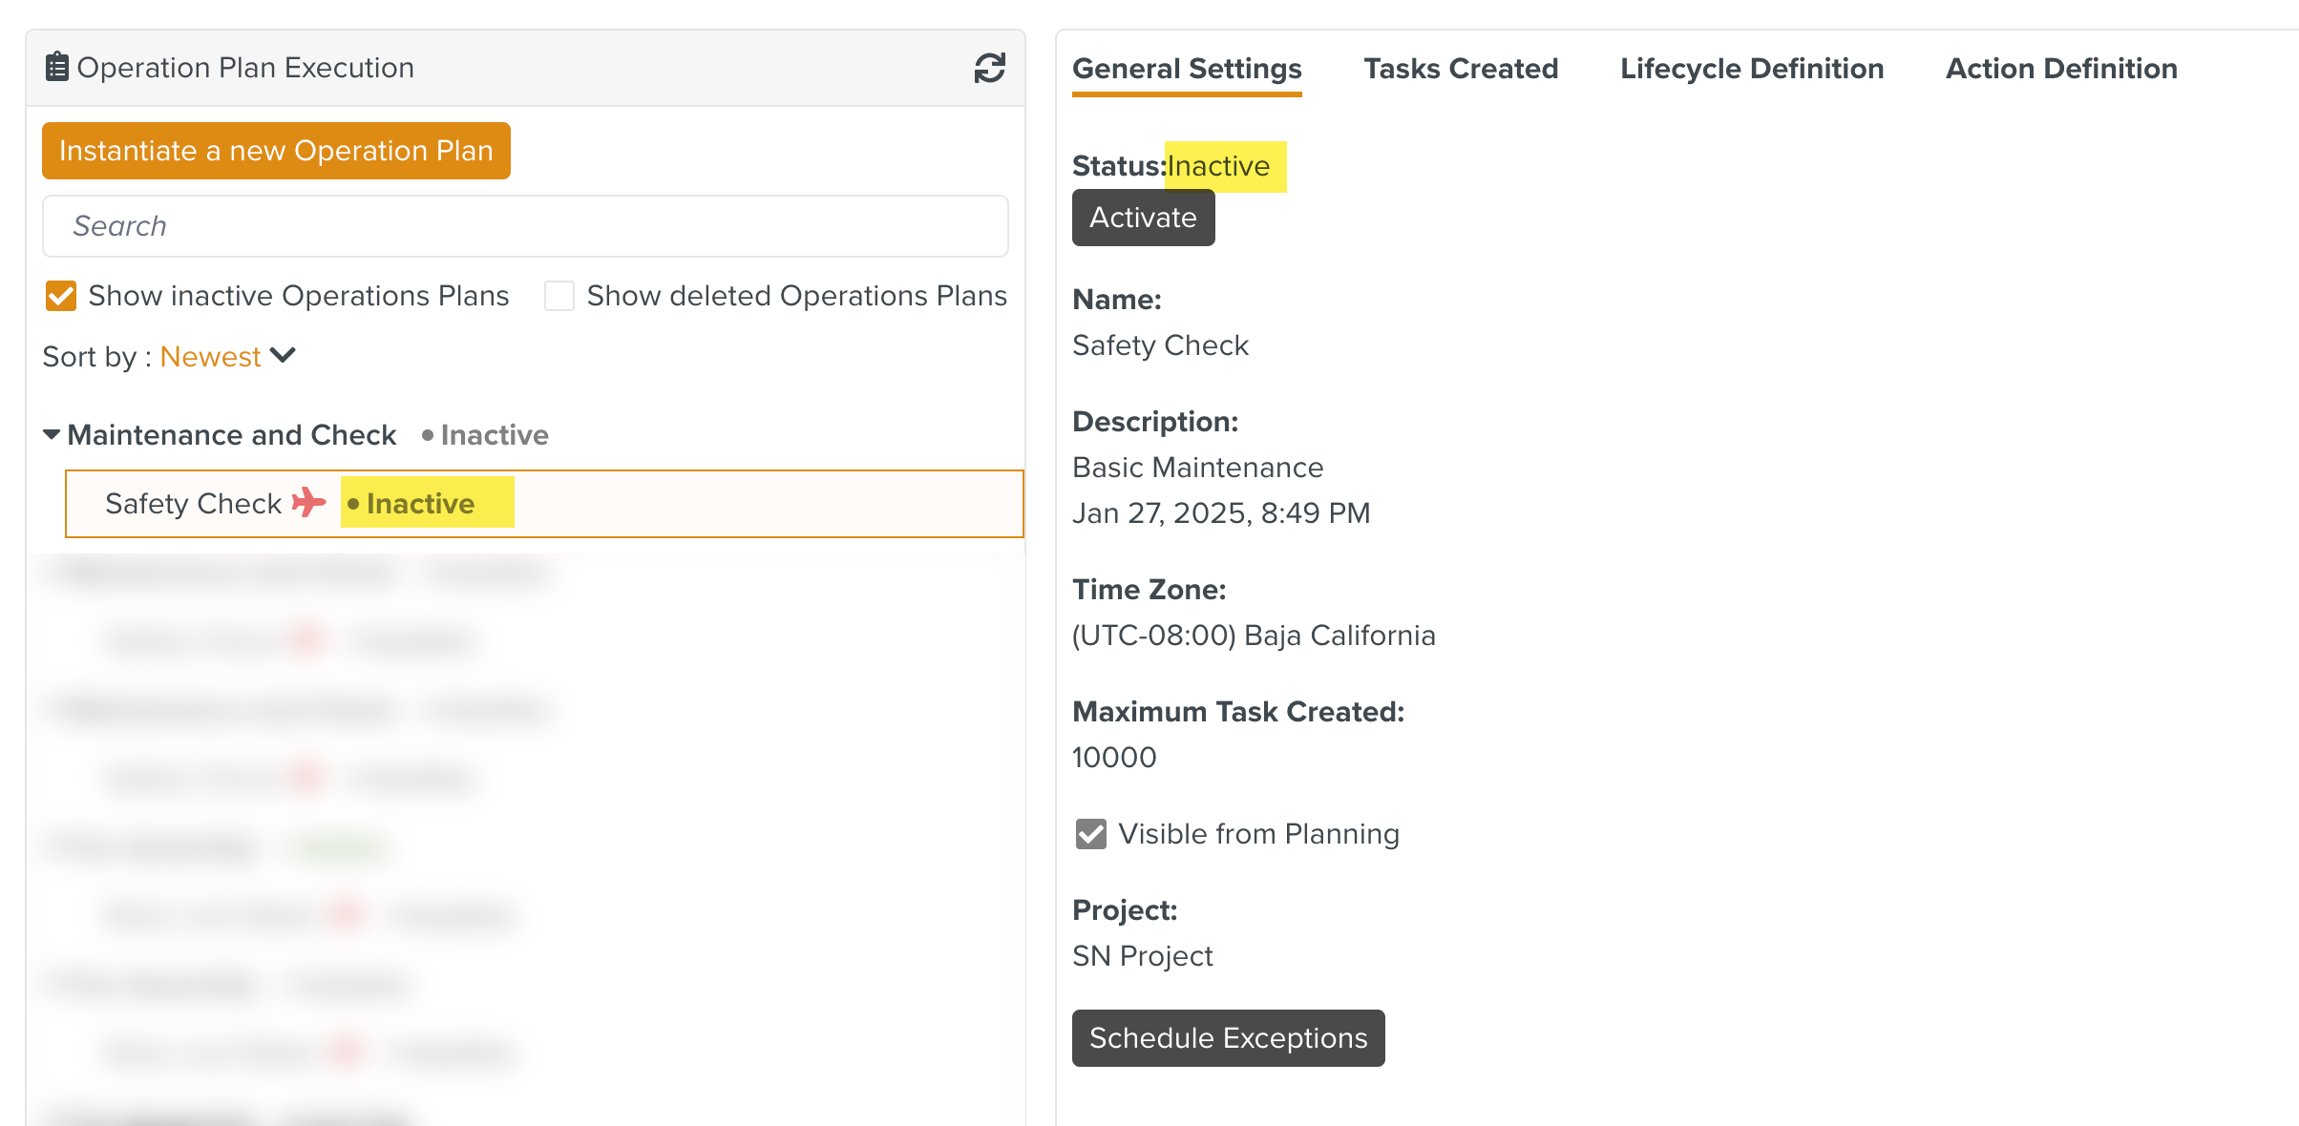Image resolution: width=2299 pixels, height=1126 pixels.
Task: Open the Lifecycle Definition tab
Action: pyautogui.click(x=1751, y=69)
